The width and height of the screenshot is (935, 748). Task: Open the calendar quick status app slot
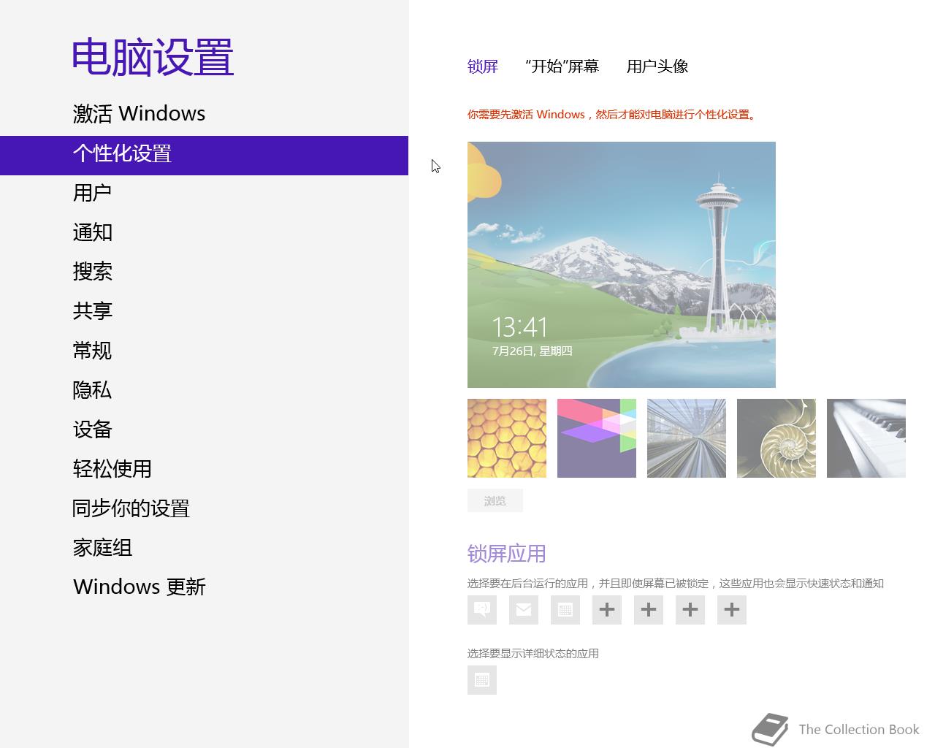click(x=565, y=610)
